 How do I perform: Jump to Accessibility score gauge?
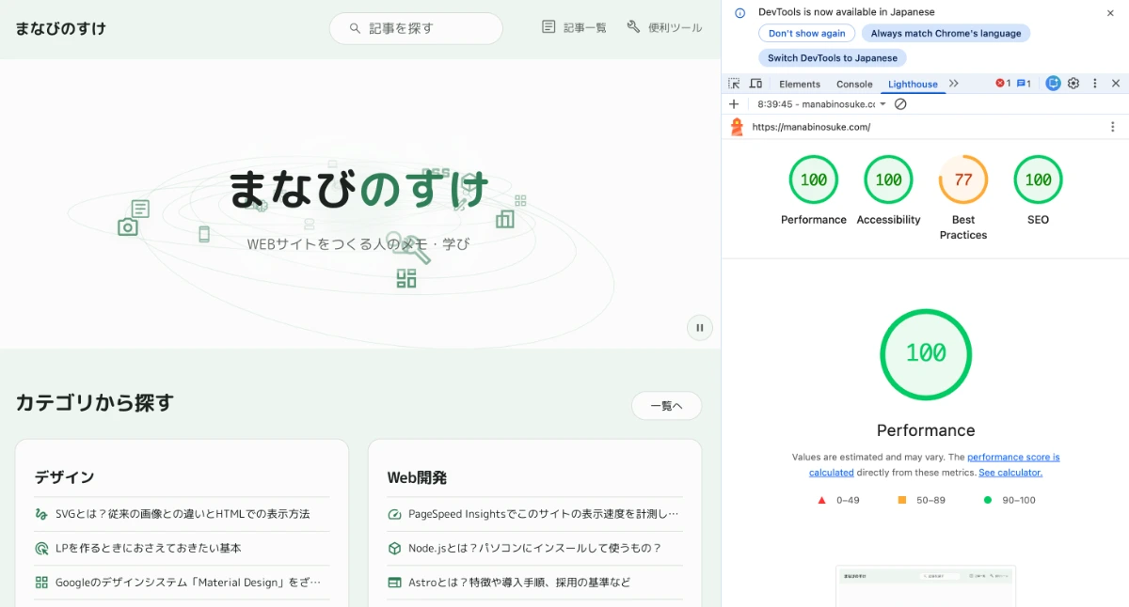click(888, 179)
